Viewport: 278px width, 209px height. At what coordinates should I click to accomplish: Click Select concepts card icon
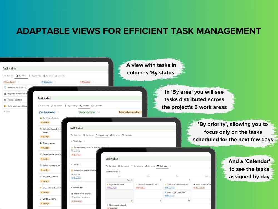coord(41,166)
